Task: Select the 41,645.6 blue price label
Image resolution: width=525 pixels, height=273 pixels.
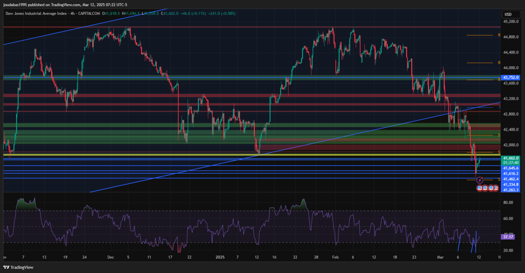Action: point(511,168)
